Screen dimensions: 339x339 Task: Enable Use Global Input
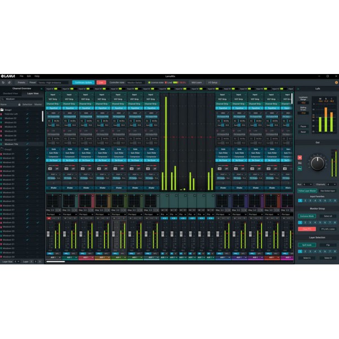point(328,191)
